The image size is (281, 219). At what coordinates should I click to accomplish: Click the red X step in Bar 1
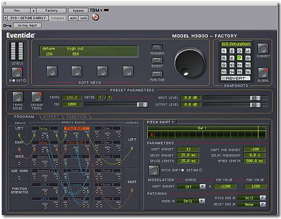click(x=152, y=135)
